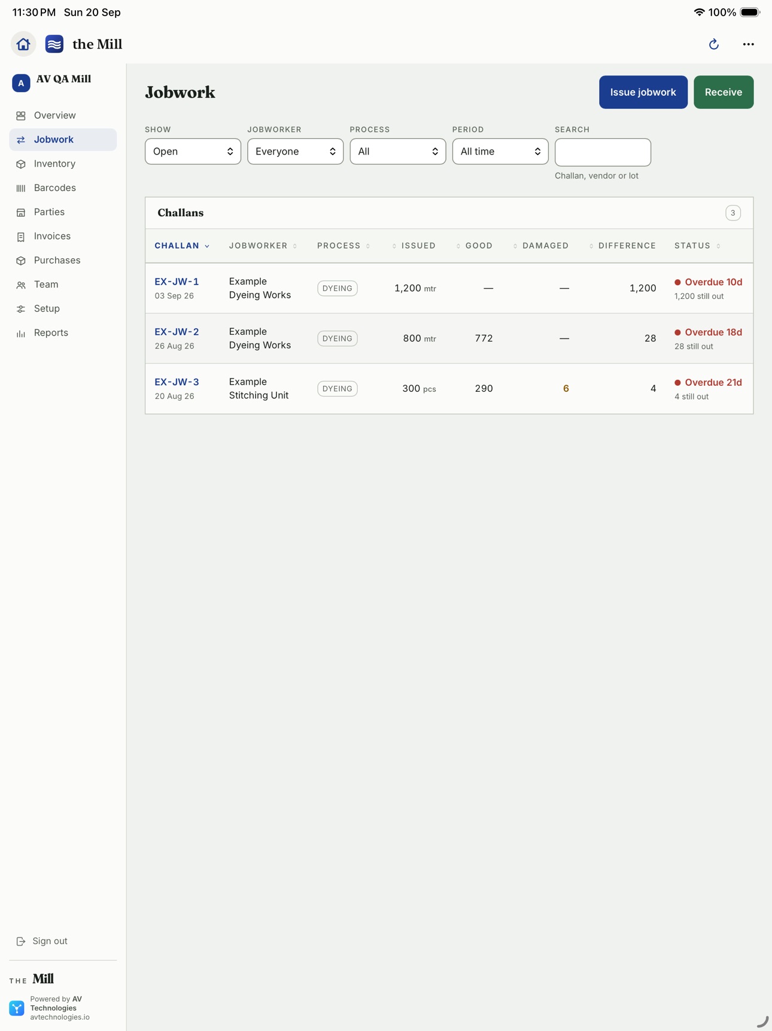
Task: Click the Team people icon in sidebar
Action: point(21,285)
